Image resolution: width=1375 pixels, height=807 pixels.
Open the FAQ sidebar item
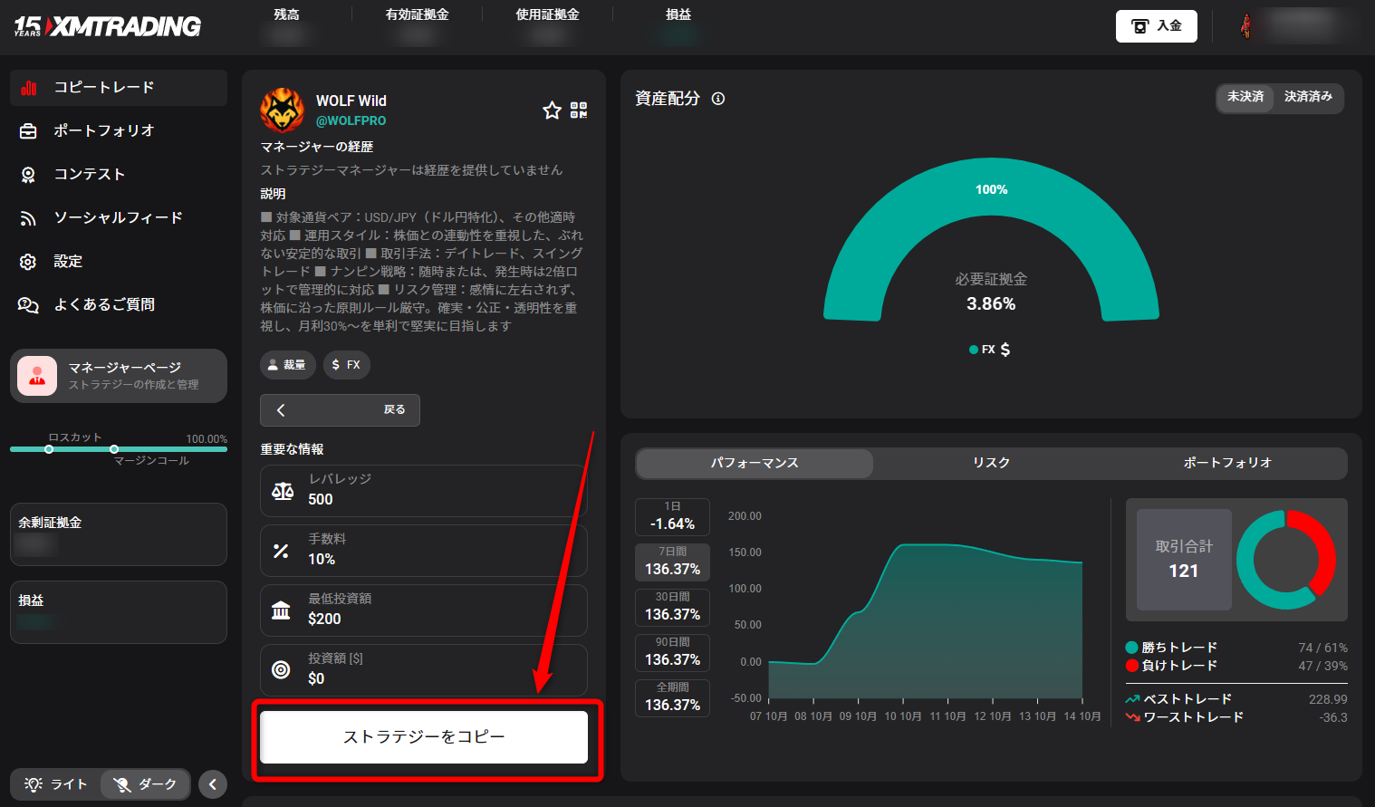point(119,305)
